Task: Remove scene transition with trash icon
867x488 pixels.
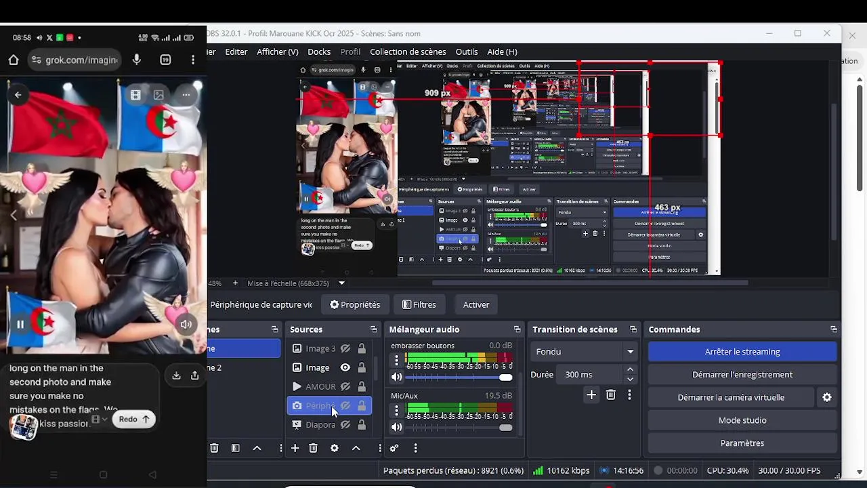Action: [610, 394]
